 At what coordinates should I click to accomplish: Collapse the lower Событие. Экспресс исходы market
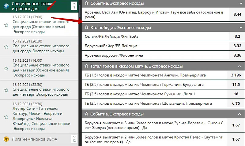[239, 114]
